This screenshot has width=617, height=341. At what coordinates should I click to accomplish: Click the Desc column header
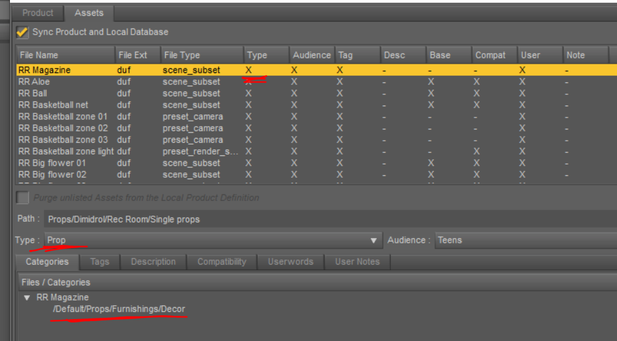[x=403, y=55]
